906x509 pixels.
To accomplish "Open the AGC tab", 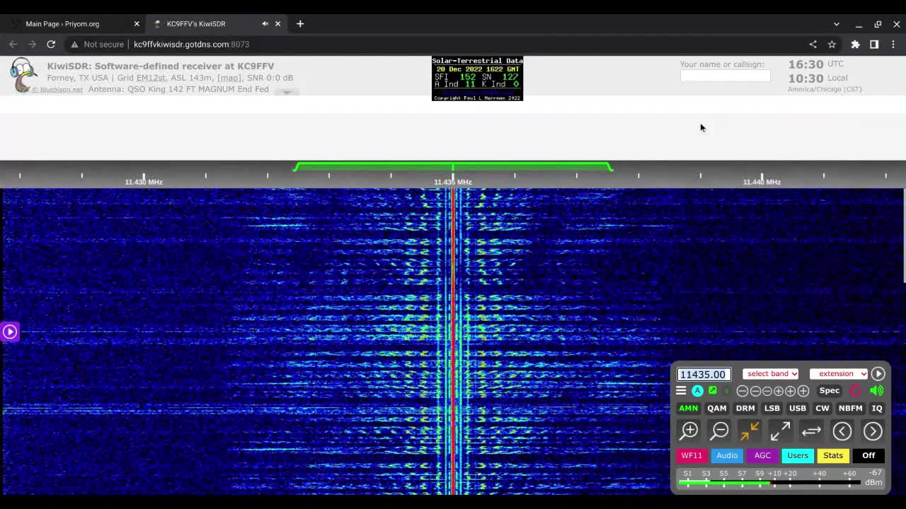I will click(x=762, y=455).
